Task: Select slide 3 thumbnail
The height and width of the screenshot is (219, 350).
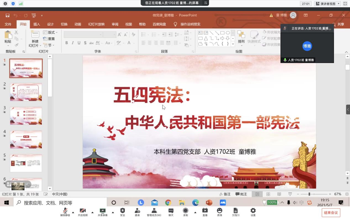Action: [26, 116]
